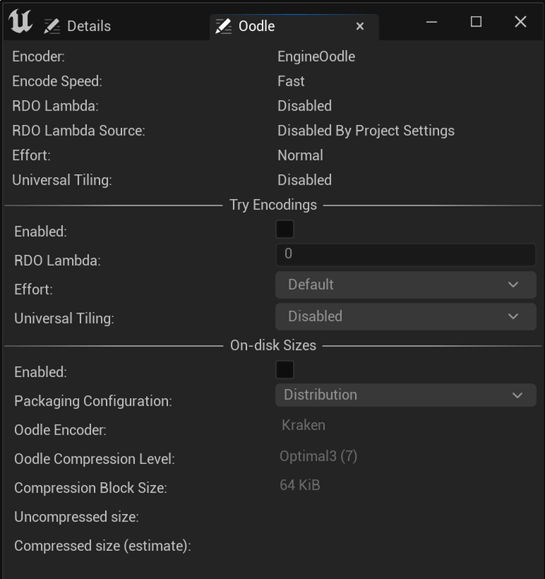
Task: Click the On-disk Sizes section heading
Action: [273, 345]
